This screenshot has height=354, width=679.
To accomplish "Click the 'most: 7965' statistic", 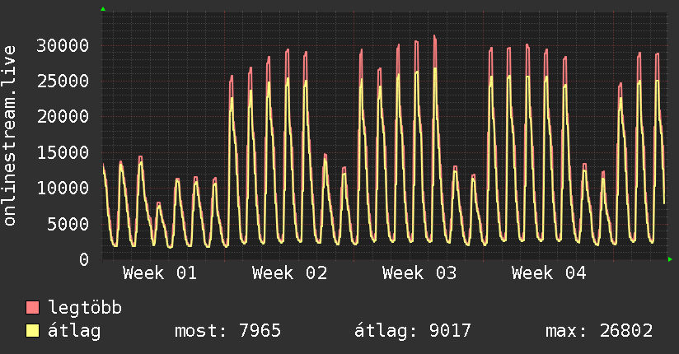I will coord(228,331).
